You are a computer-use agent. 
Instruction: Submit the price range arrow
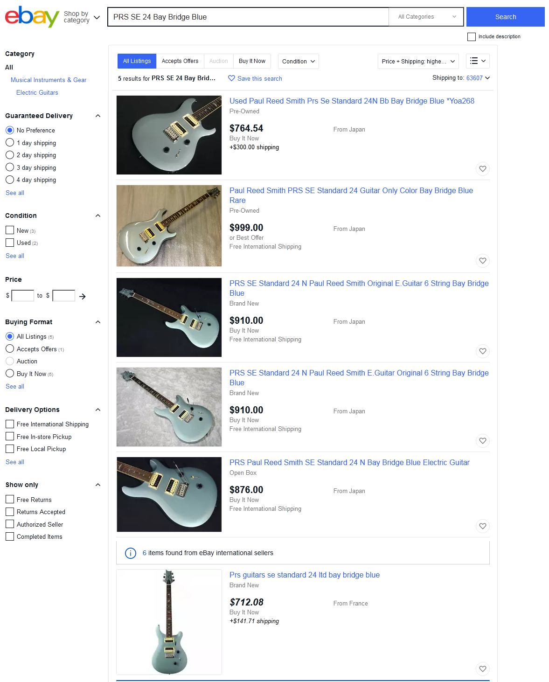(x=83, y=296)
